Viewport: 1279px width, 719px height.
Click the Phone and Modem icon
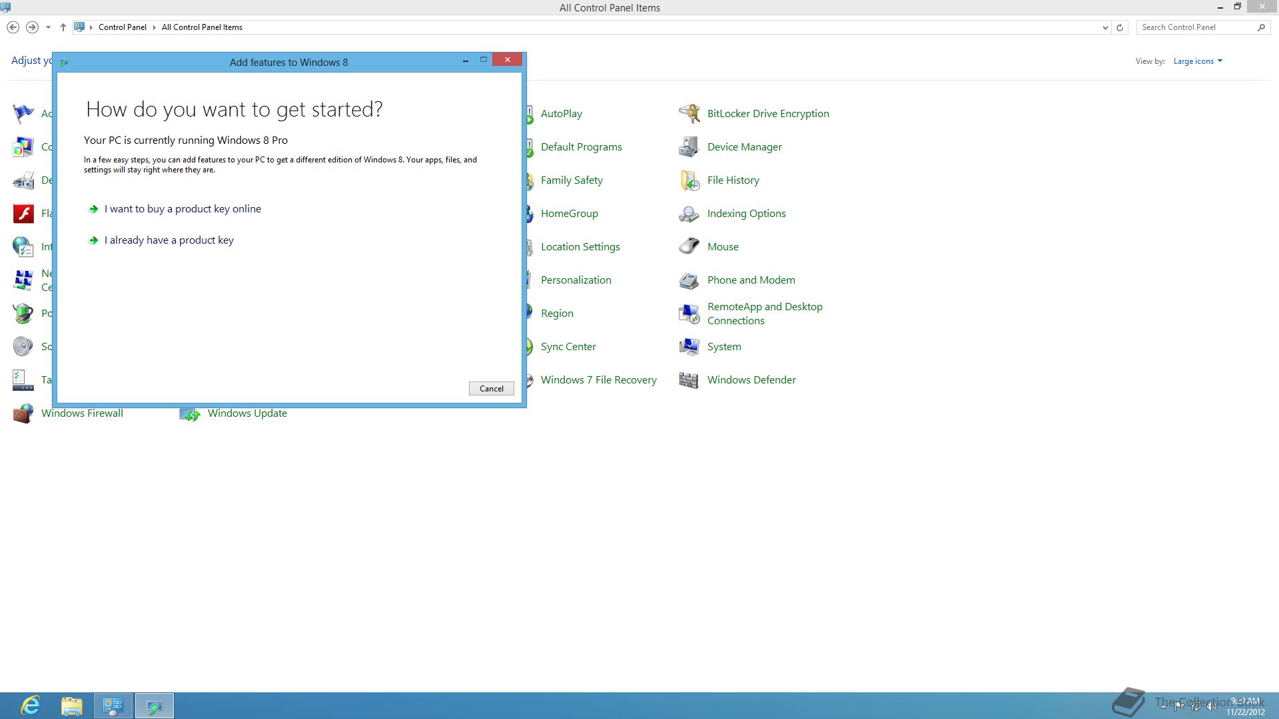pos(689,280)
